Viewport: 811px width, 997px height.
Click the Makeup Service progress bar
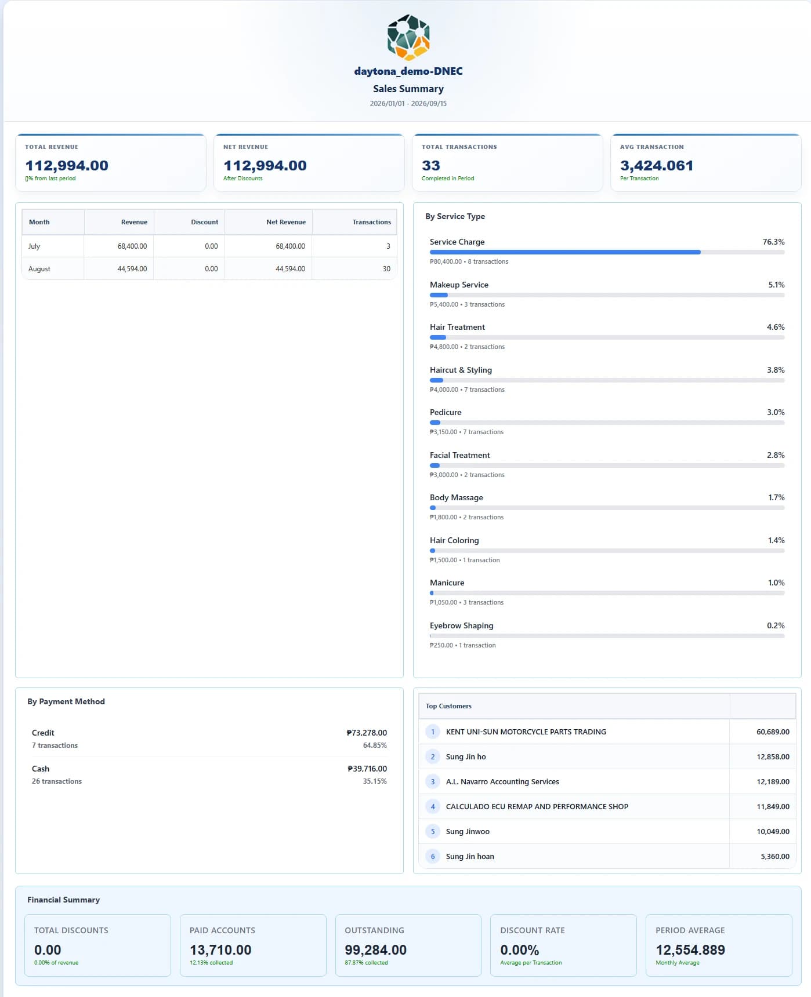607,295
